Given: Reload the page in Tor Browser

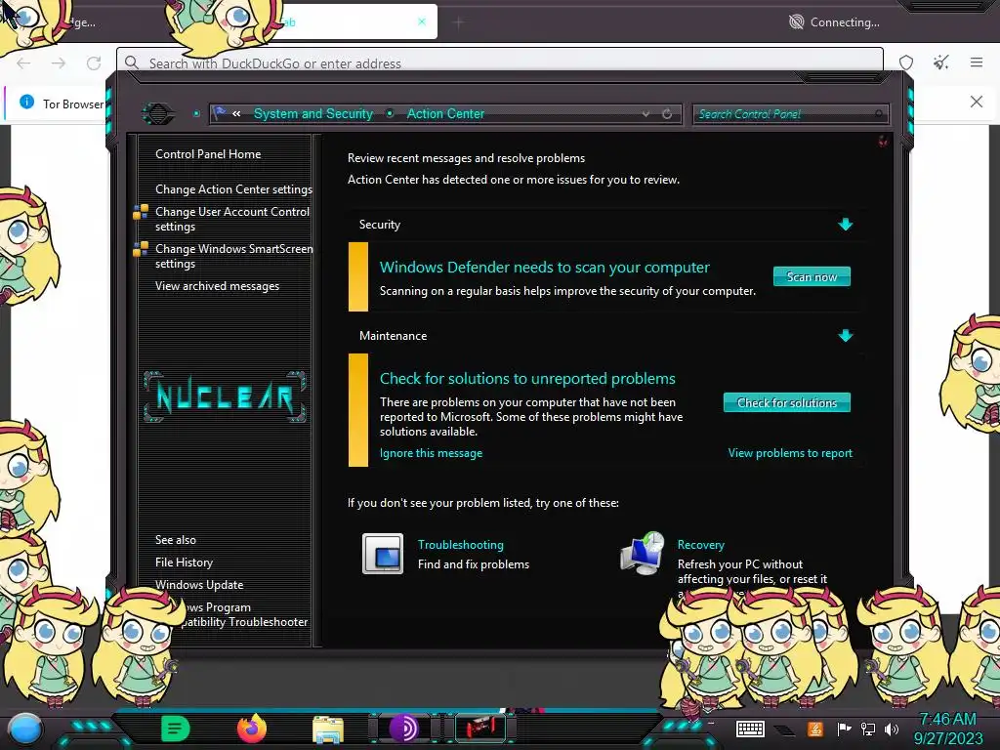Looking at the screenshot, I should 94,62.
